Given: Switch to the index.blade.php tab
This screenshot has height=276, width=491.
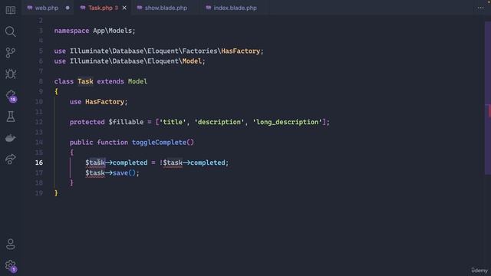Looking at the screenshot, I should (x=235, y=8).
